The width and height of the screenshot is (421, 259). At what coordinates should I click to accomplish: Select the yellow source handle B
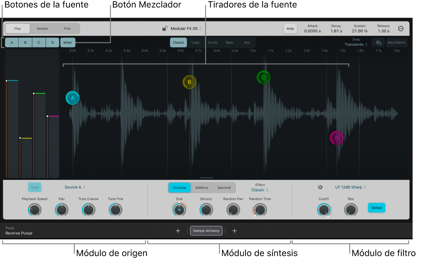coord(189,82)
